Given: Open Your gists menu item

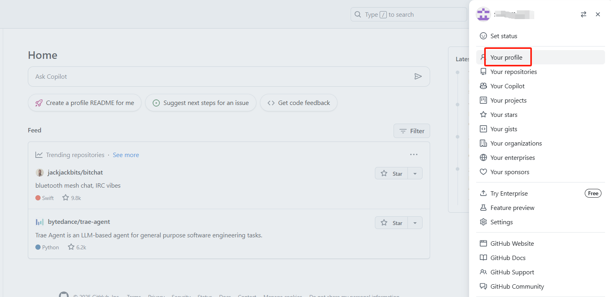Looking at the screenshot, I should click(x=541, y=129).
